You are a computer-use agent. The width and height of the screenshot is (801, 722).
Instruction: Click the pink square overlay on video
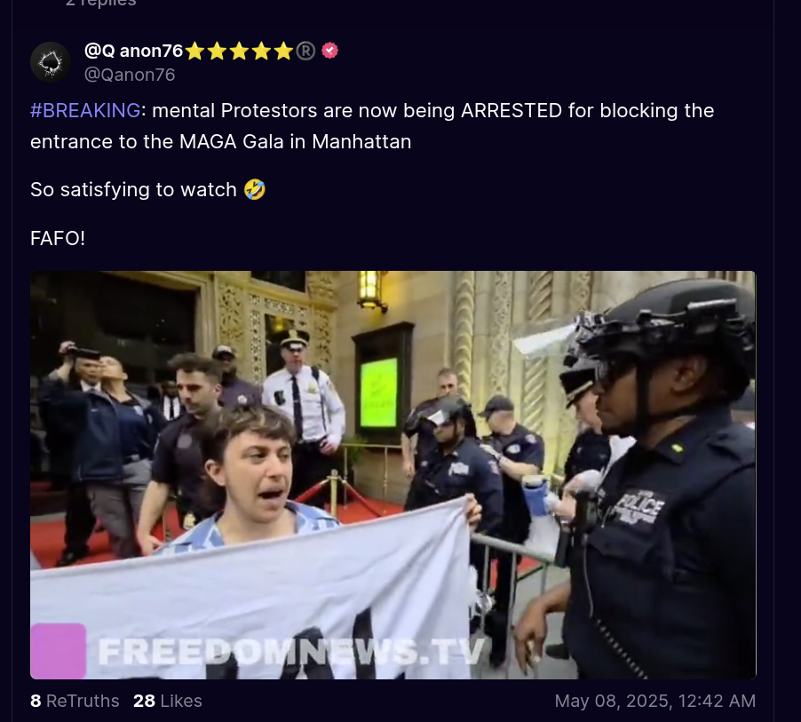[x=59, y=651]
